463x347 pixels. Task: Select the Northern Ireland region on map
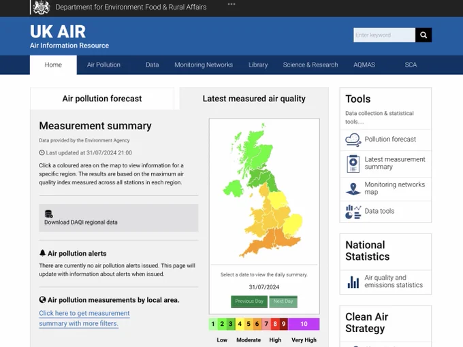[234, 189]
